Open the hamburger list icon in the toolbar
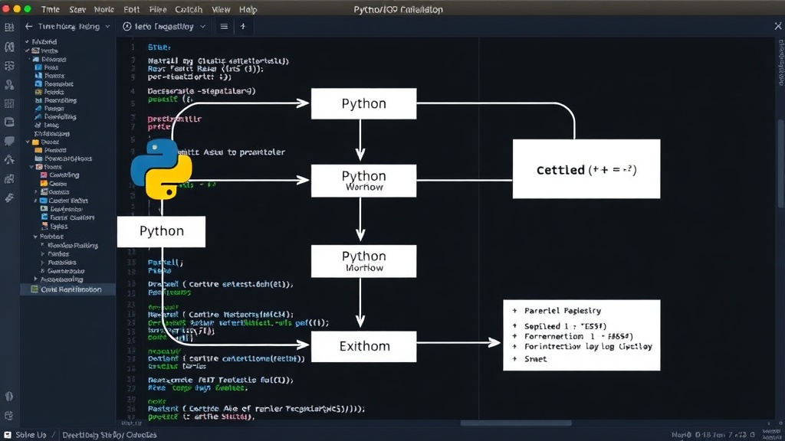 click(x=224, y=27)
